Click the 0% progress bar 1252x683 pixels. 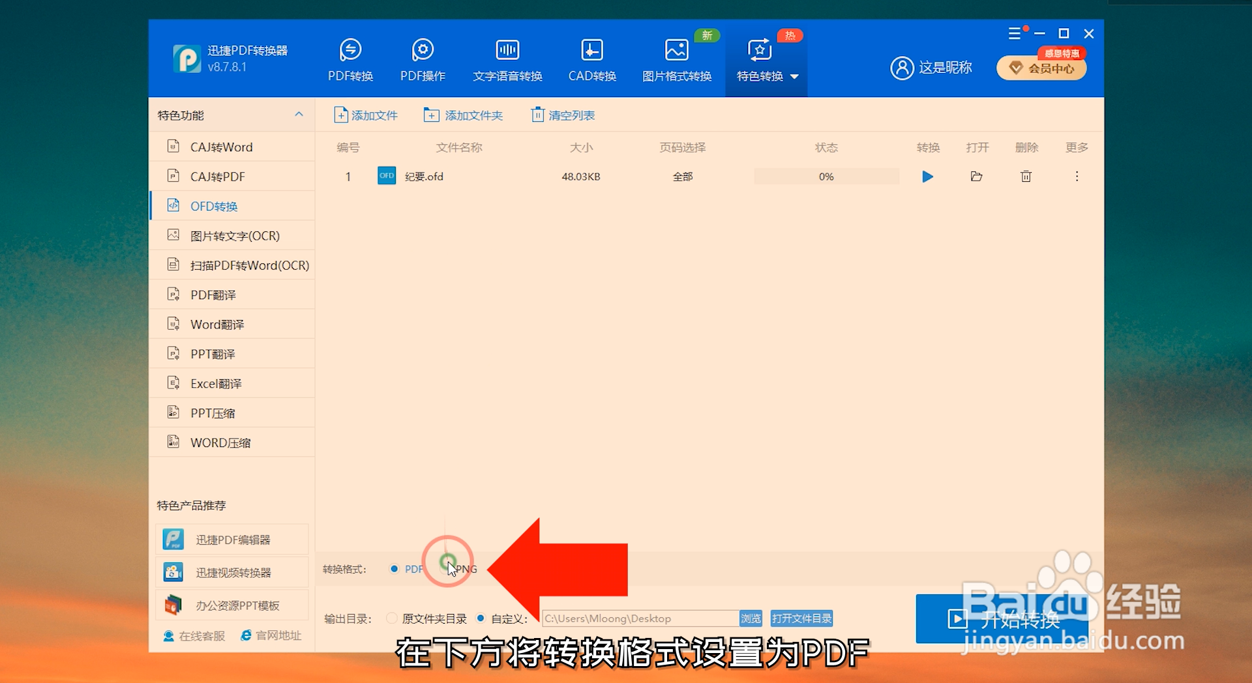(x=826, y=177)
